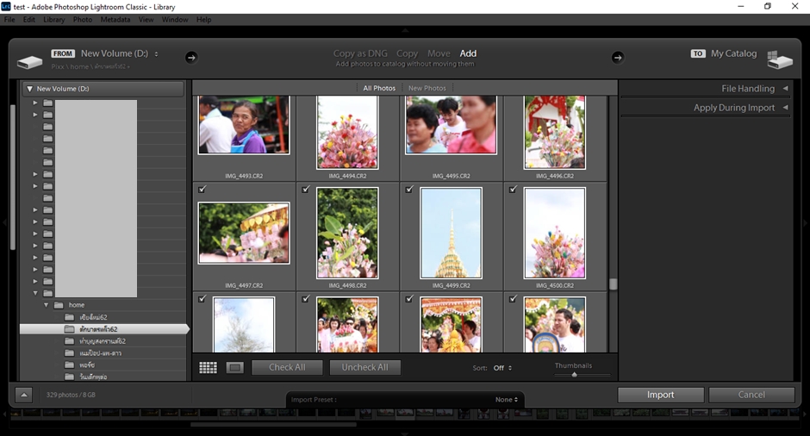This screenshot has width=810, height=436.
Task: Uncheck the crowd photo below IMG_4498
Action: (x=306, y=299)
